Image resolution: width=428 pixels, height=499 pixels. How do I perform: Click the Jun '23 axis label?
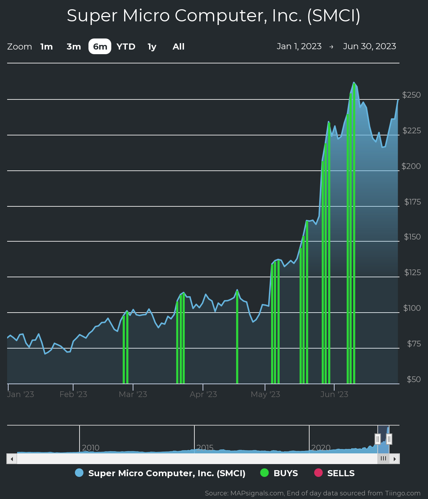pos(334,395)
